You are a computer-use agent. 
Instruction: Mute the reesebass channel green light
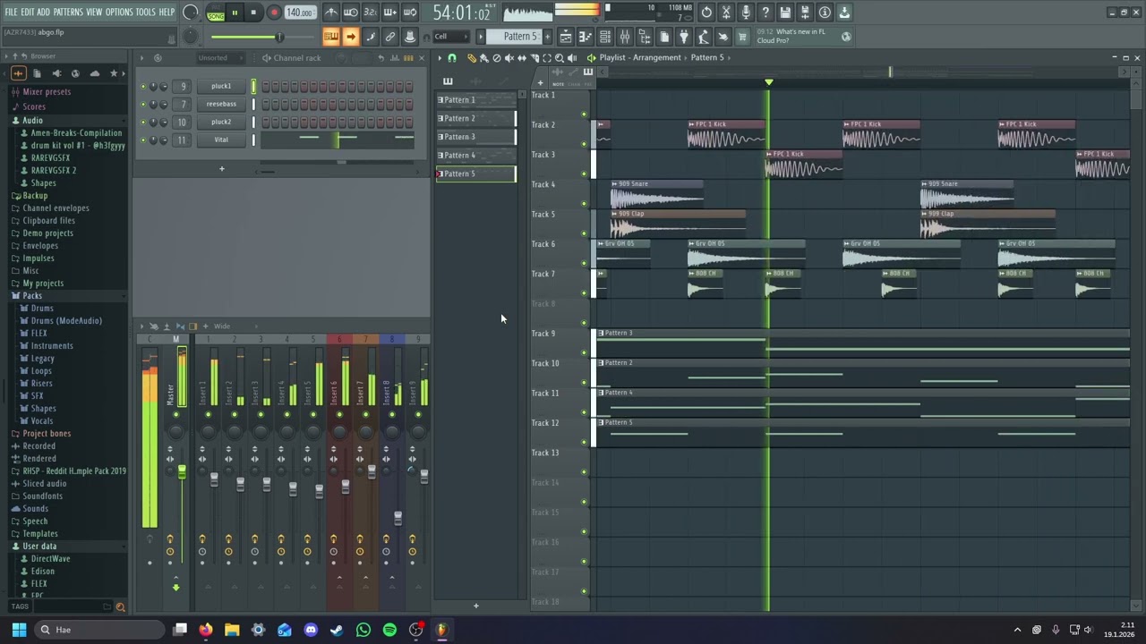pyautogui.click(x=142, y=104)
